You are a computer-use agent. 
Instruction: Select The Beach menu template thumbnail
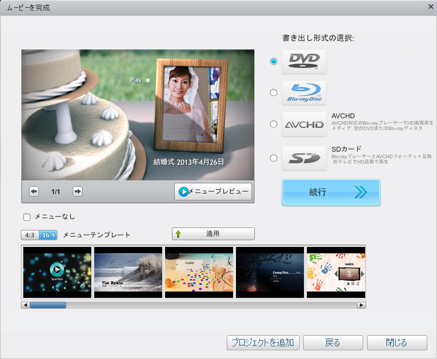coord(128,272)
